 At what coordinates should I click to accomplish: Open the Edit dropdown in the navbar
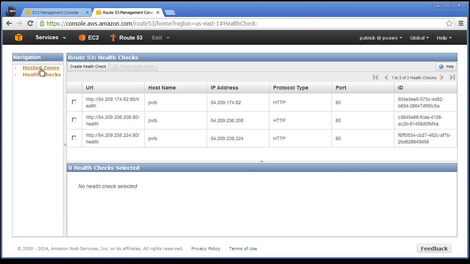[x=161, y=37]
